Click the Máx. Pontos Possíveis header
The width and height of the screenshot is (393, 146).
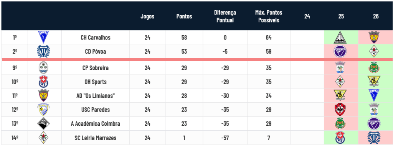point(269,16)
